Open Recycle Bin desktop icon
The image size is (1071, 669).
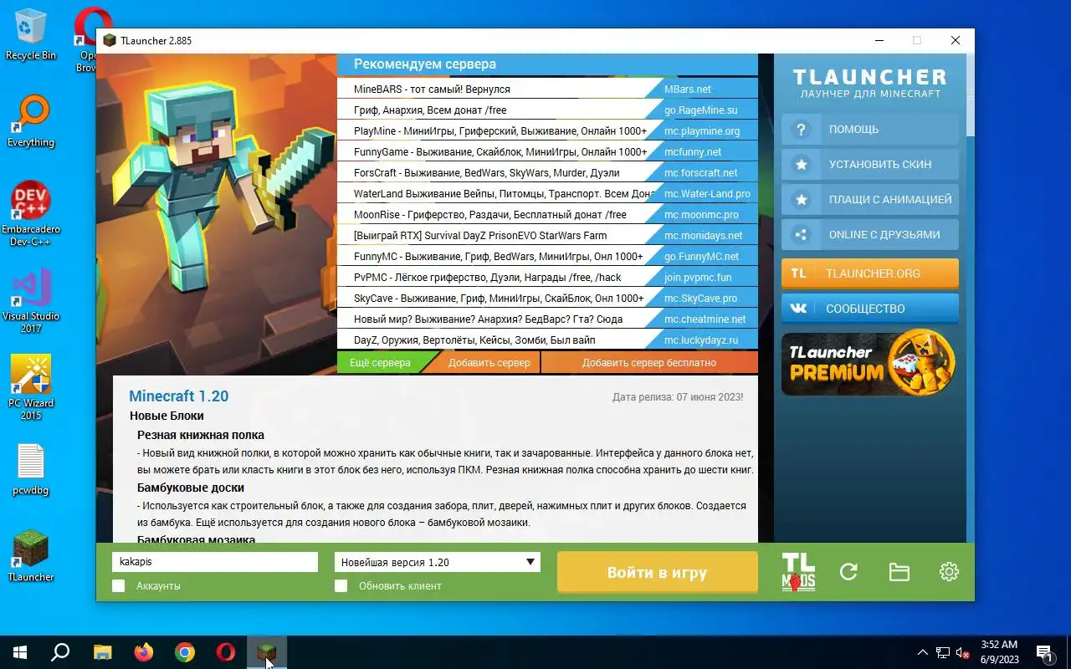[31, 34]
